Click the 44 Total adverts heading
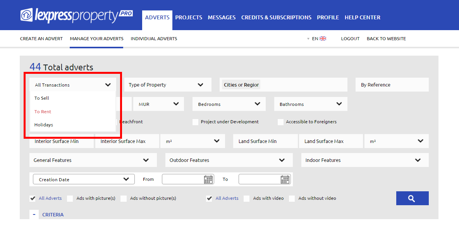459x228 pixels. (61, 67)
